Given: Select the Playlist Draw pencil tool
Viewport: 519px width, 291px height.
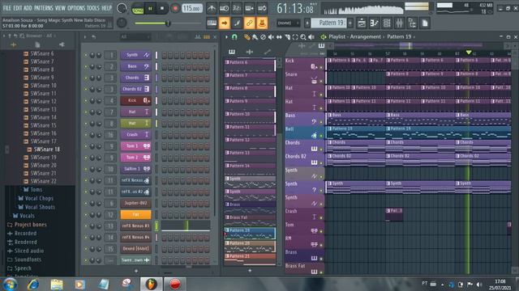Looking at the screenshot, I should pyautogui.click(x=247, y=37).
